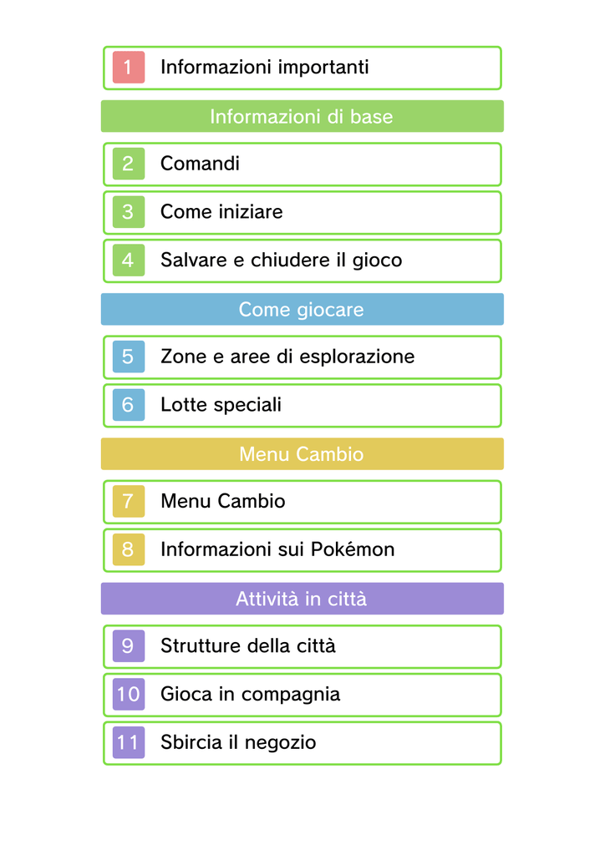Open the green number 4 badge
The width and height of the screenshot is (605, 855).
[x=128, y=261]
